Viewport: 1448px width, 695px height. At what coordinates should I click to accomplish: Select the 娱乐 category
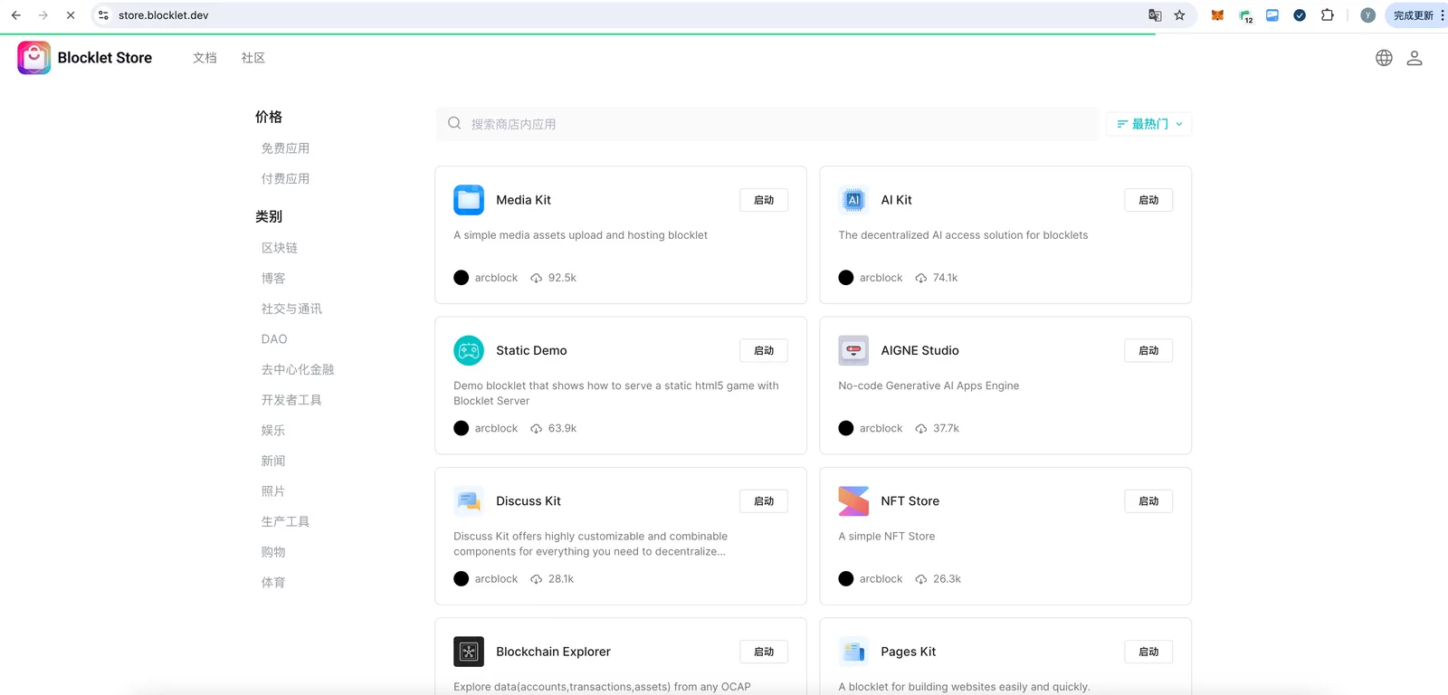273,431
